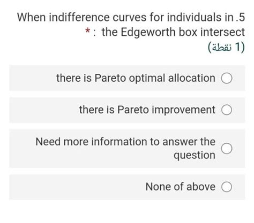Click the word 'improvement' in the second option
Screen dimensions: 254x223
coord(184,110)
